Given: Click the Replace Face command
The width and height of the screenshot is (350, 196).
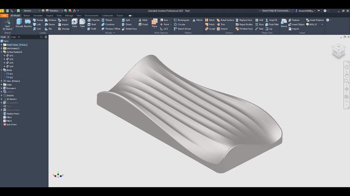Looking at the screenshot, I should point(244,20).
